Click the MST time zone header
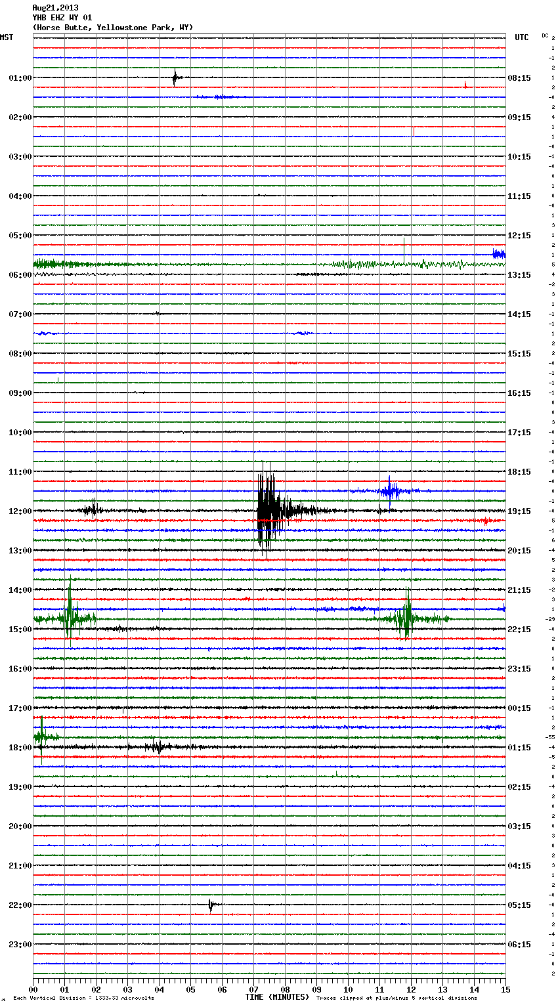This screenshot has width=558, height=1007. pos(7,37)
